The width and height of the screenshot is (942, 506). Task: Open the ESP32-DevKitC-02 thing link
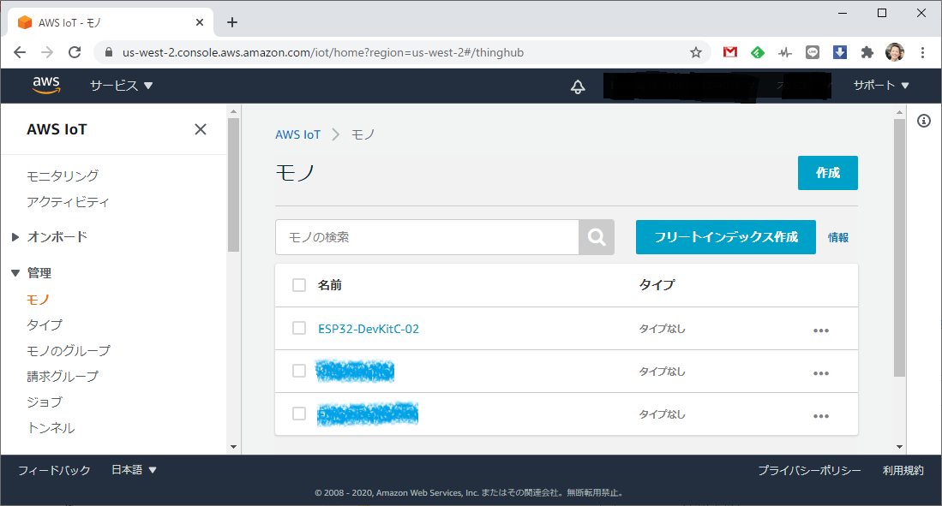click(369, 329)
